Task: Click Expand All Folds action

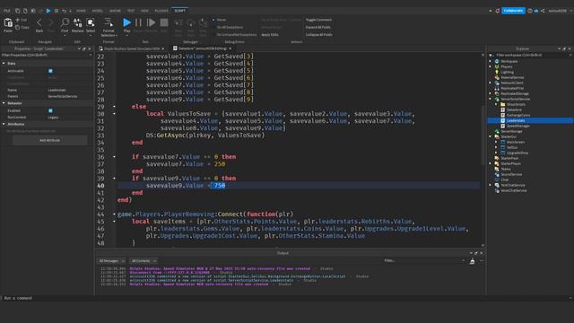Action: point(317,27)
